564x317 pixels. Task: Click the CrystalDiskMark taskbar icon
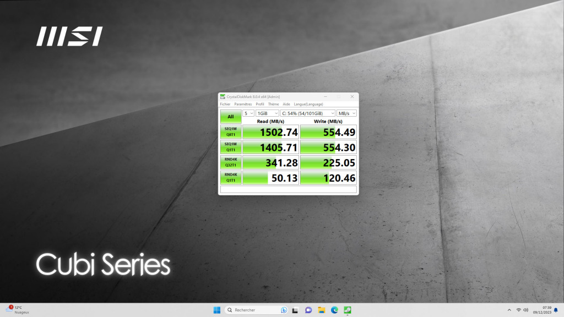[348, 310]
